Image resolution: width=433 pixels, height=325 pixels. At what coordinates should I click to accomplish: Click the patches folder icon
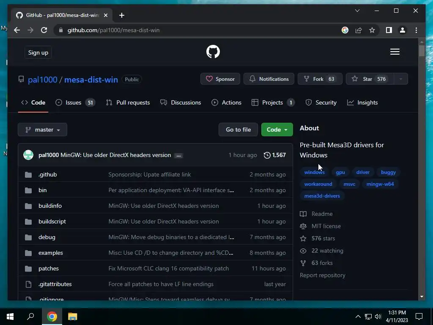coord(28,269)
